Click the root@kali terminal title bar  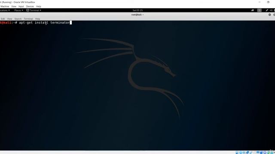[x=137, y=15]
